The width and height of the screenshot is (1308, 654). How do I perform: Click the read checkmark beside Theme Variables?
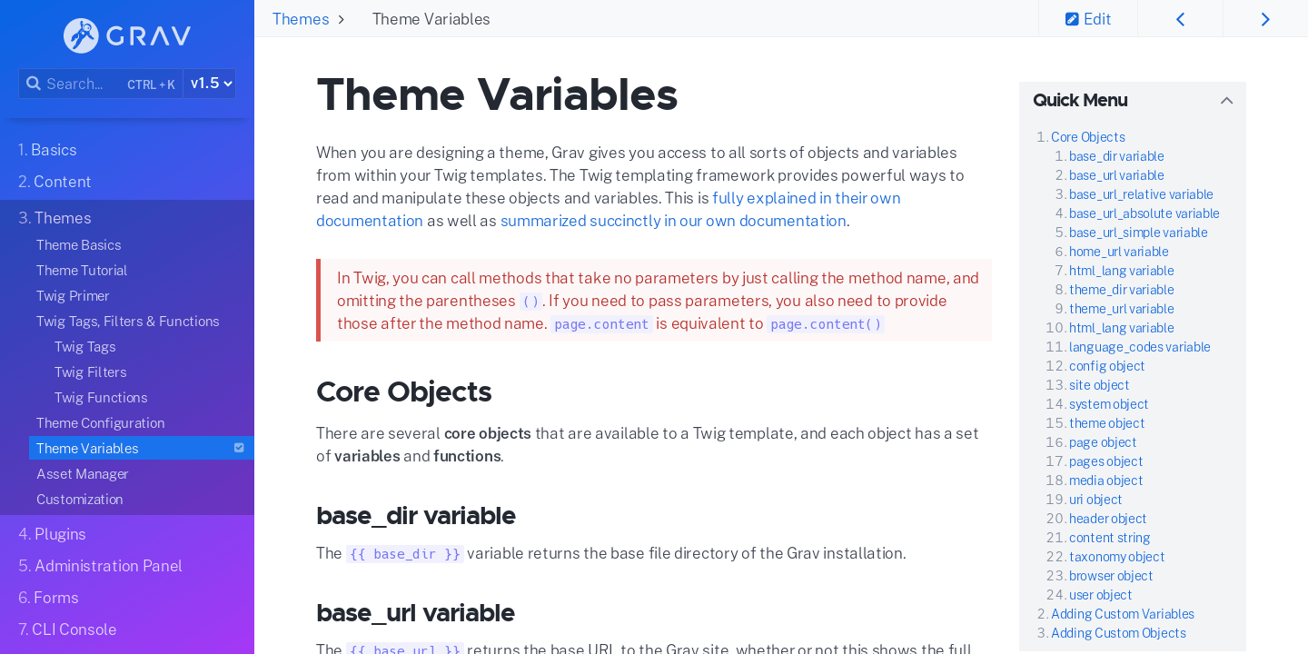click(x=239, y=447)
